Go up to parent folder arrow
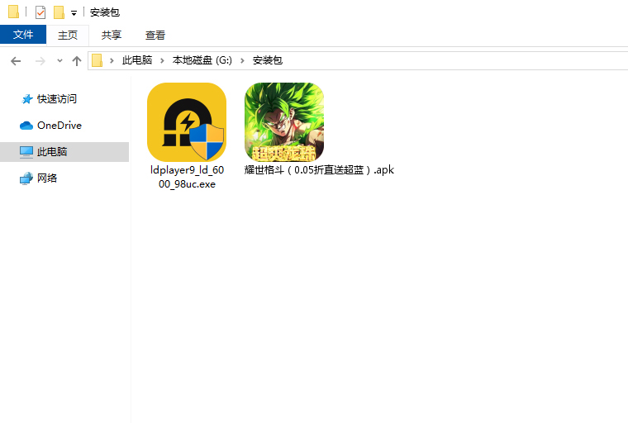This screenshot has width=628, height=423. 77,61
